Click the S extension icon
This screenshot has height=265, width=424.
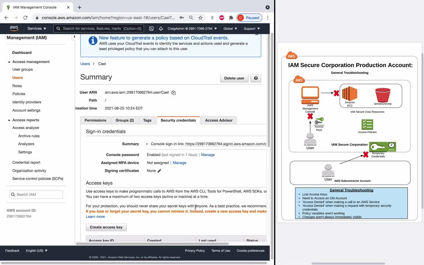[x=212, y=18]
